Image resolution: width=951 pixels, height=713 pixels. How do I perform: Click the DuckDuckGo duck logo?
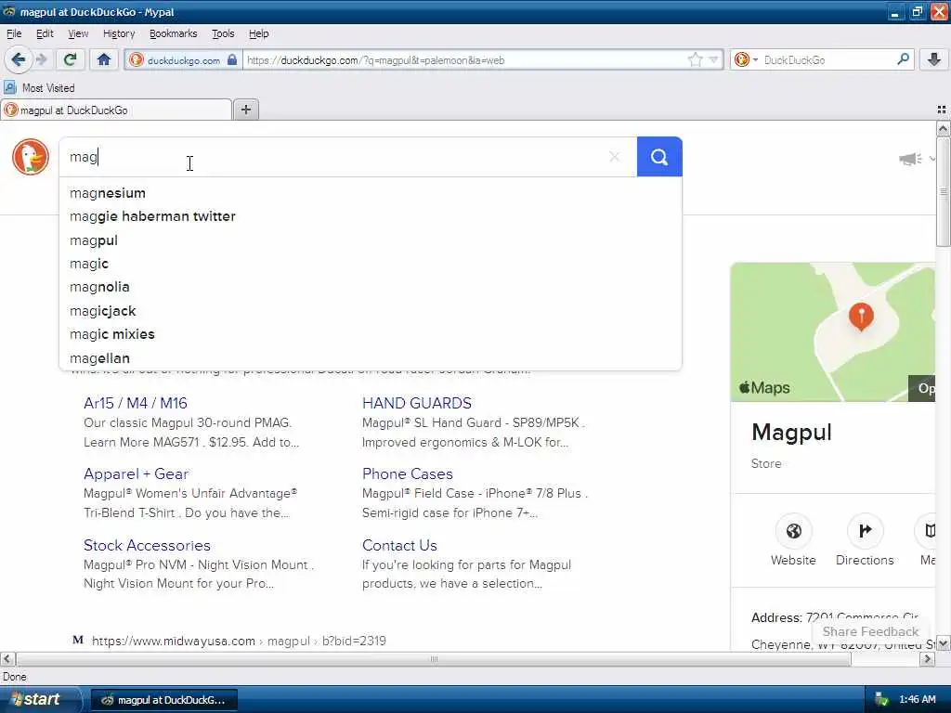click(31, 157)
